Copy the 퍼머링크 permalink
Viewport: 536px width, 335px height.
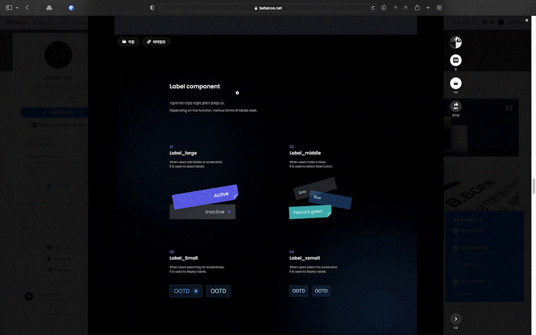pos(156,42)
